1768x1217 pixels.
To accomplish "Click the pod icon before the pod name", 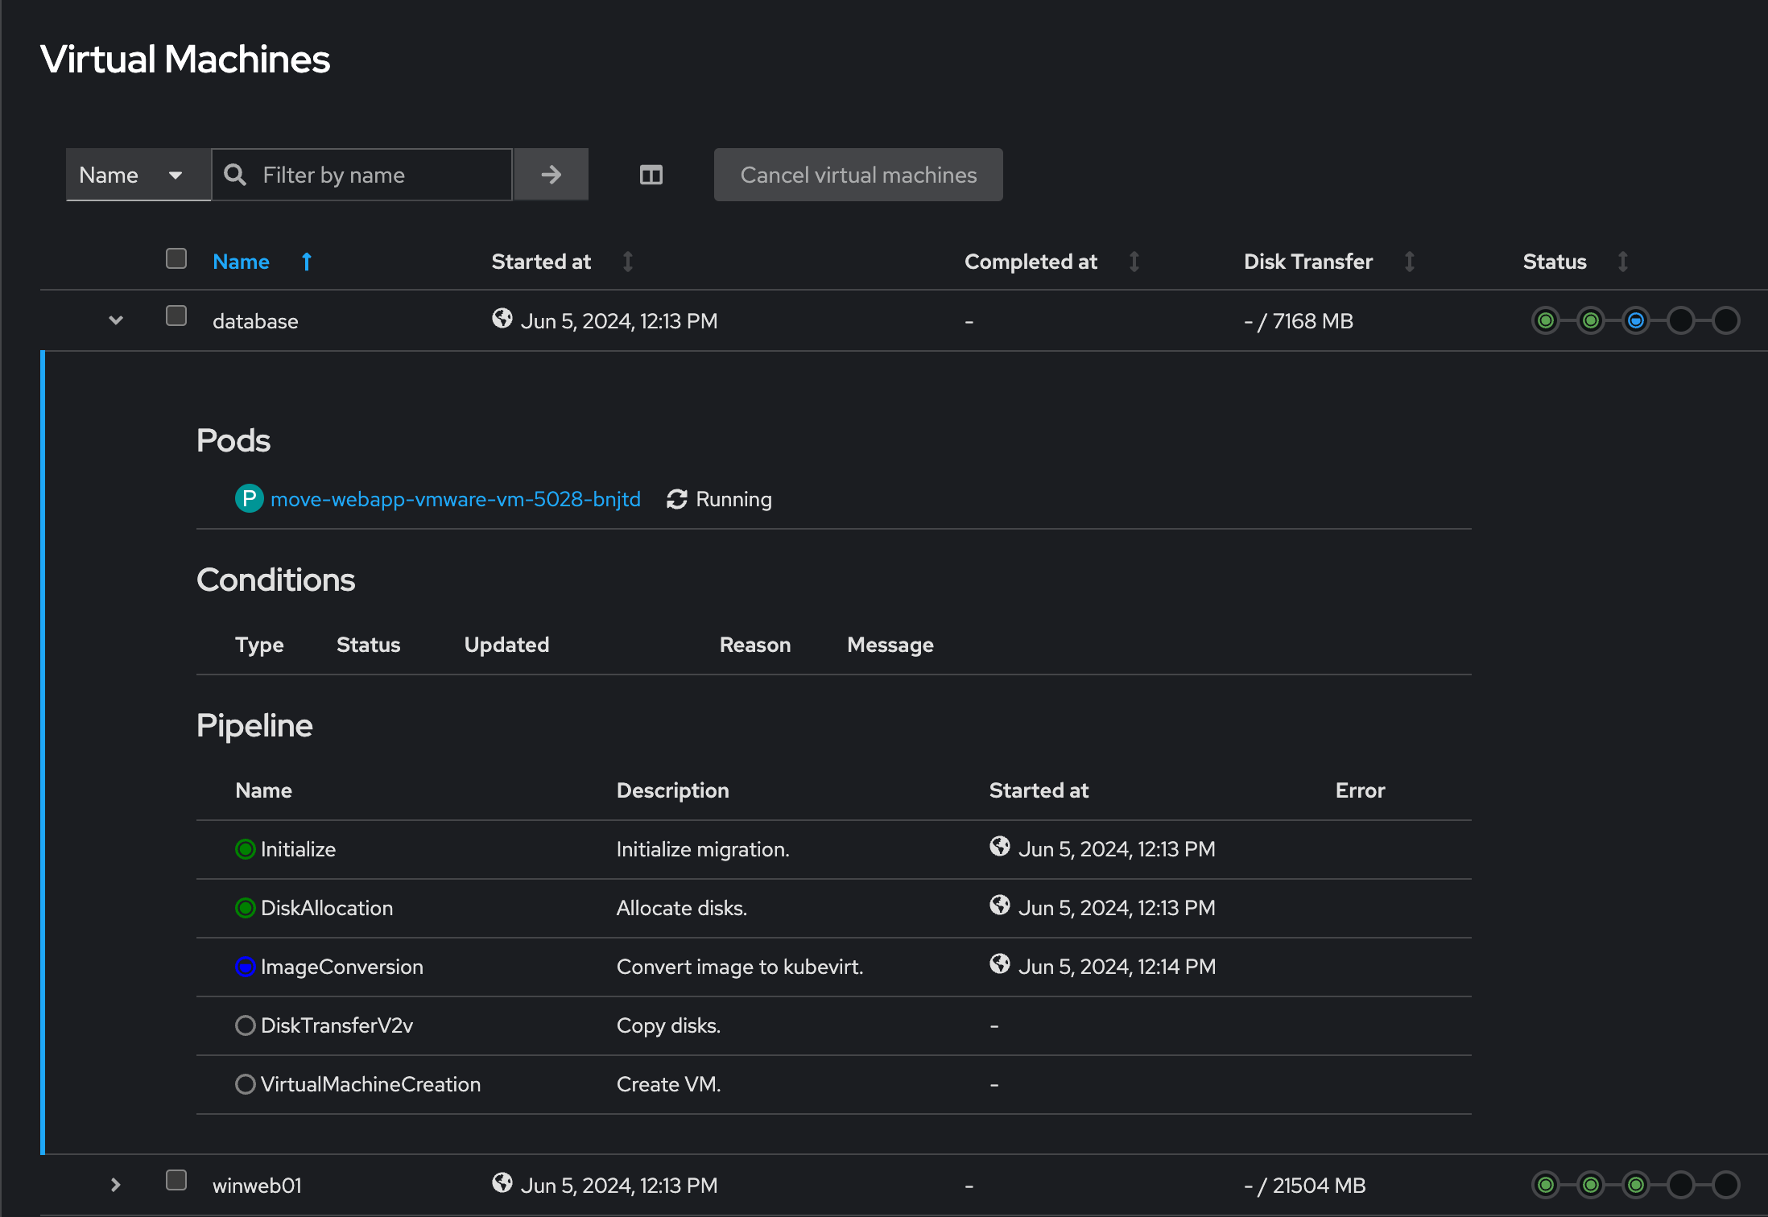I will (249, 498).
